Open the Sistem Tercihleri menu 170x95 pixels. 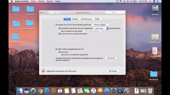coord(22,1)
